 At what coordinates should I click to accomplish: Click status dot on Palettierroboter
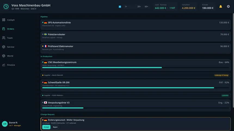43,34
